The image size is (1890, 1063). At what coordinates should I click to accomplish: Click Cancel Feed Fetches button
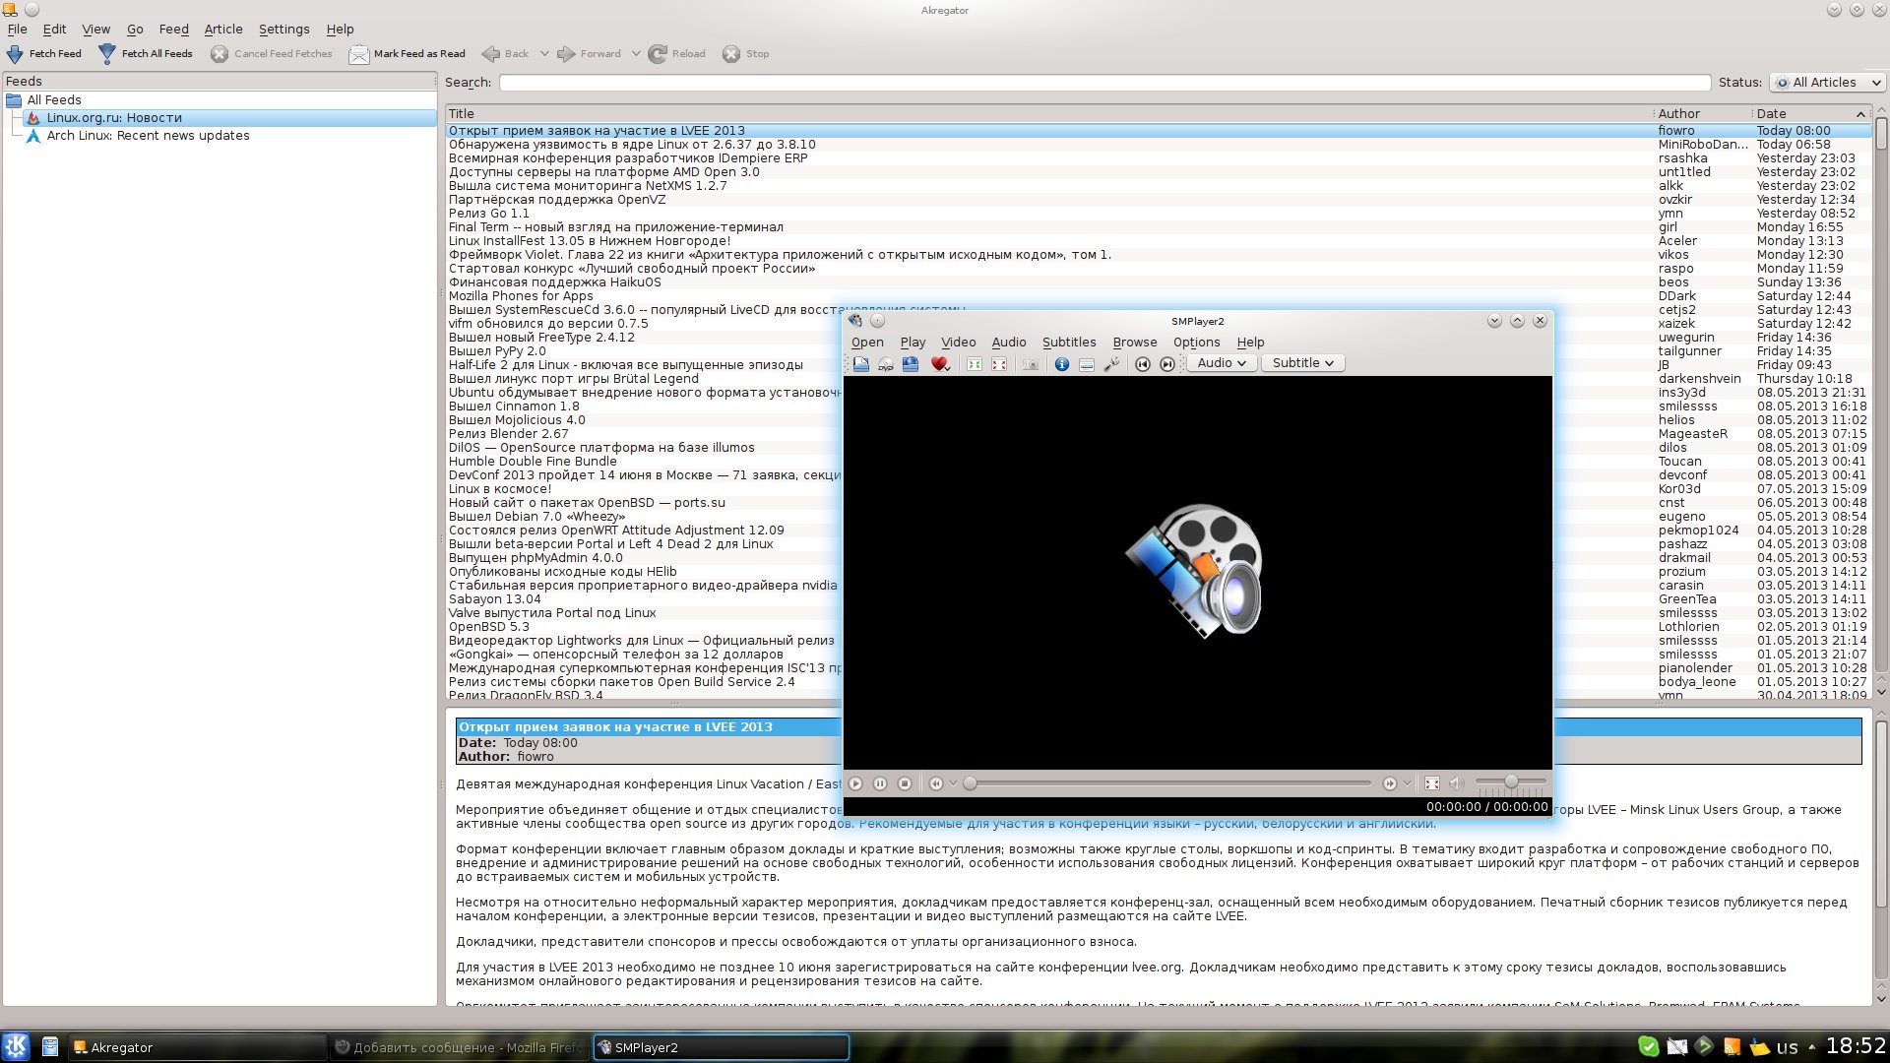[272, 54]
